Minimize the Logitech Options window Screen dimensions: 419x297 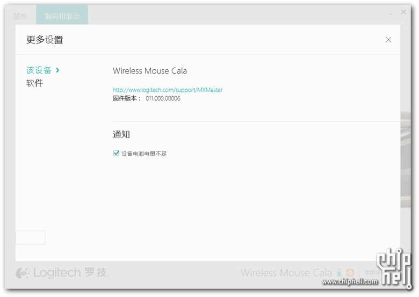point(391,13)
